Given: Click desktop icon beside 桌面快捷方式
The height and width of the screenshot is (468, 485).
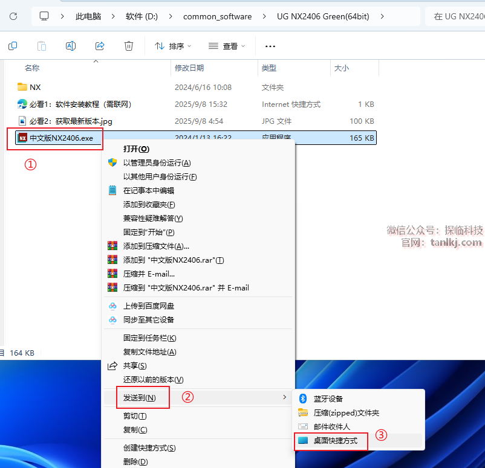Looking at the screenshot, I should point(303,440).
